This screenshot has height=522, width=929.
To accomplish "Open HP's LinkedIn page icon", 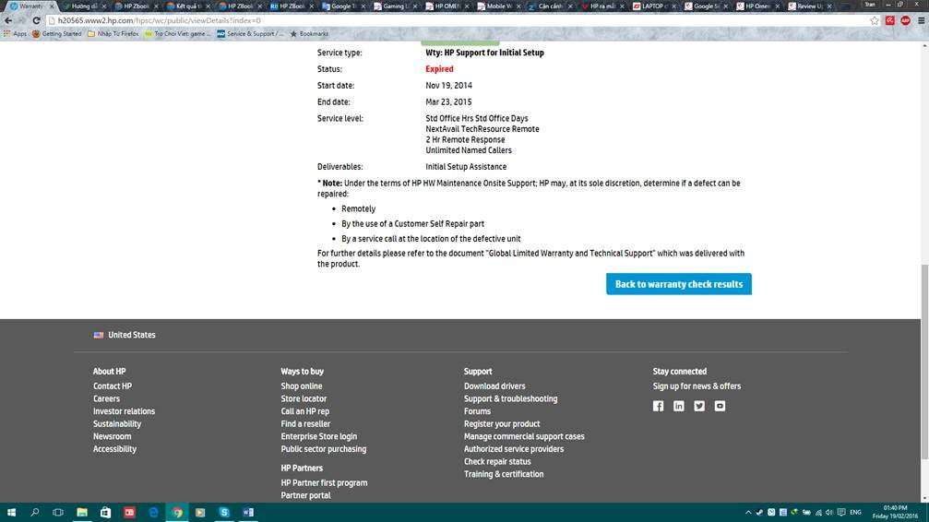I will (x=679, y=406).
